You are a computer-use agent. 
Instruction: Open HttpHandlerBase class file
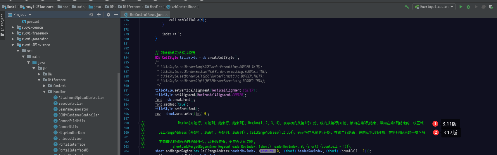pos(69,133)
